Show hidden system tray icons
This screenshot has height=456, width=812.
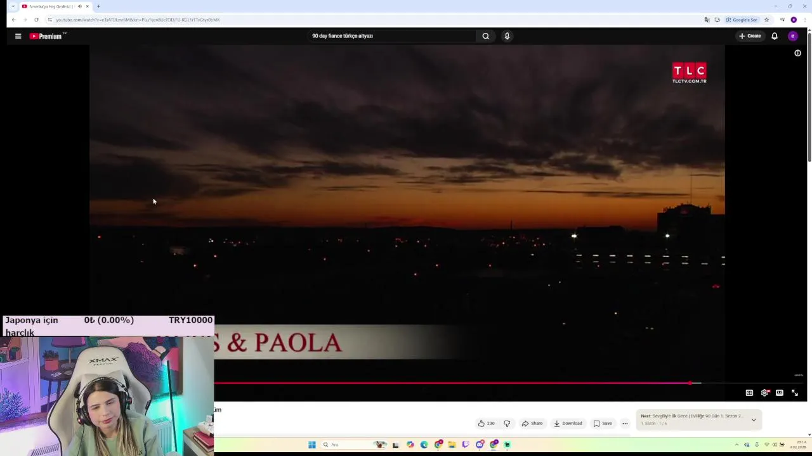click(x=737, y=445)
